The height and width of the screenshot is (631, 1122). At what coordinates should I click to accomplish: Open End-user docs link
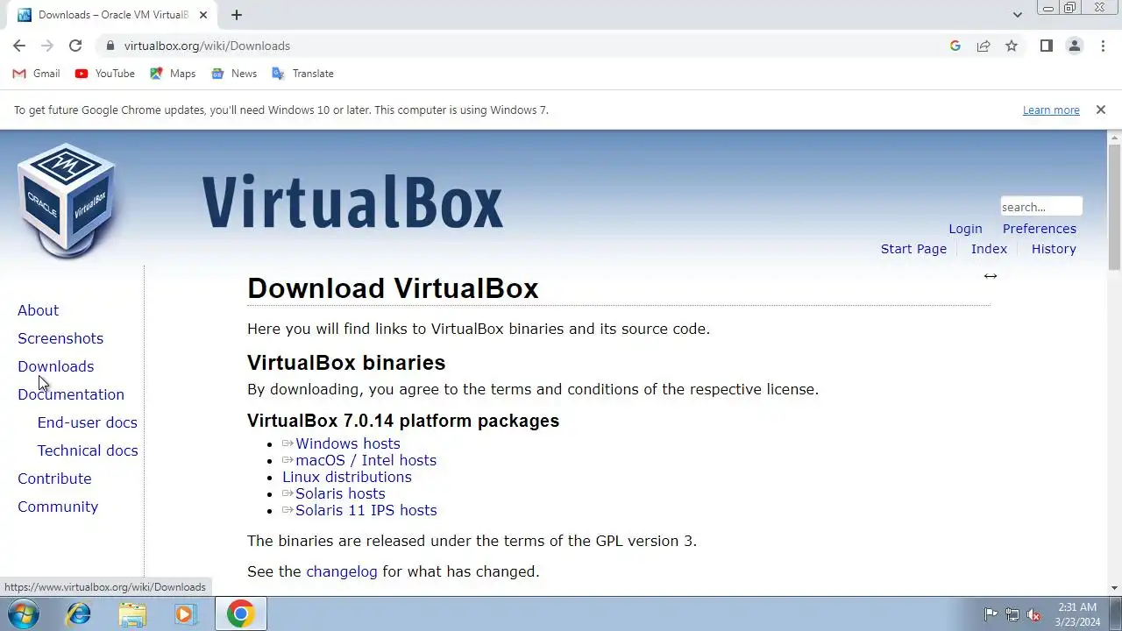click(x=87, y=422)
